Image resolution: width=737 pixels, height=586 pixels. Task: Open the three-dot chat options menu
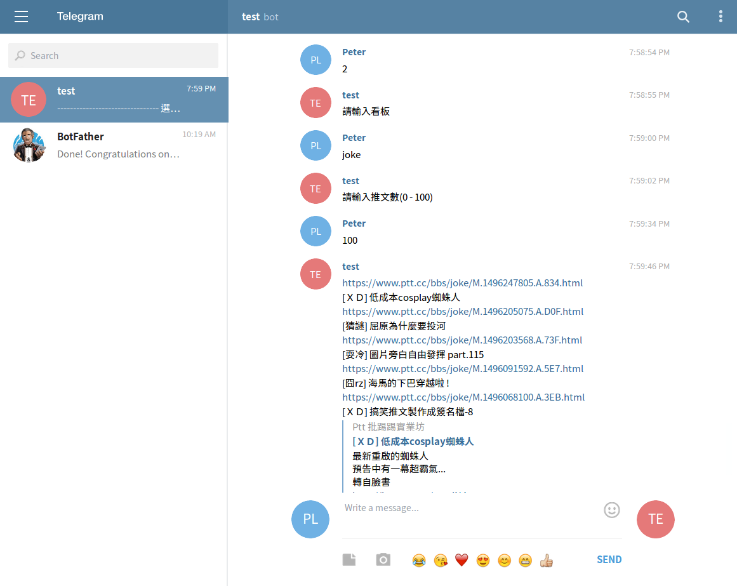pyautogui.click(x=720, y=17)
